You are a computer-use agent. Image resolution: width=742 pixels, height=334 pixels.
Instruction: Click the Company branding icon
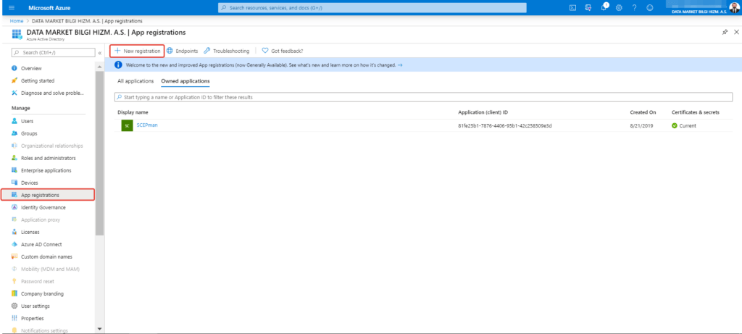[14, 293]
